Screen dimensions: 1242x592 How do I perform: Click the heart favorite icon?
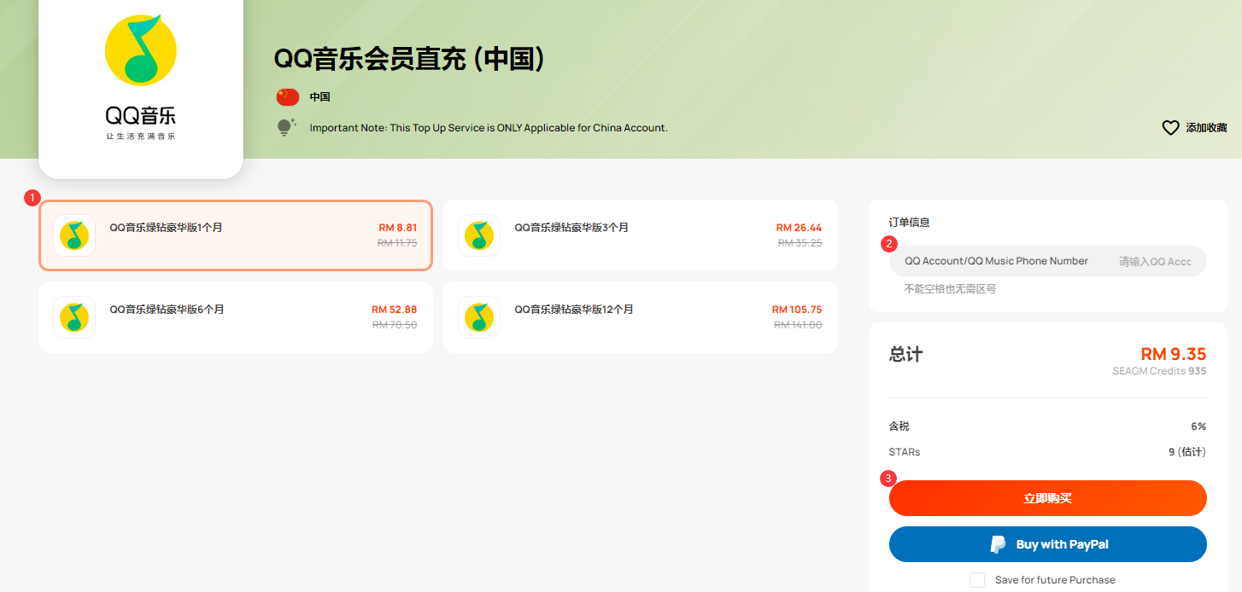[1170, 128]
